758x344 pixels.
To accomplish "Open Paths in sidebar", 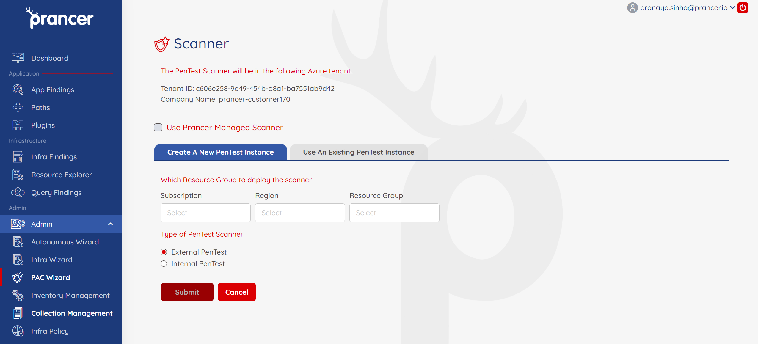I will [61, 107].
